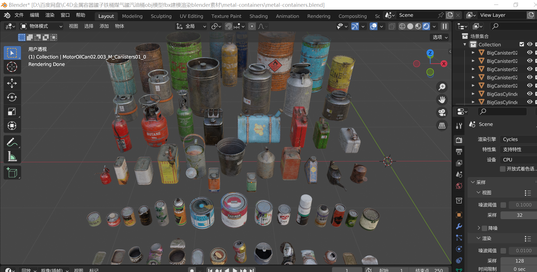Enable the 开放式着色语 checkbox
The width and height of the screenshot is (537, 272).
(503, 169)
